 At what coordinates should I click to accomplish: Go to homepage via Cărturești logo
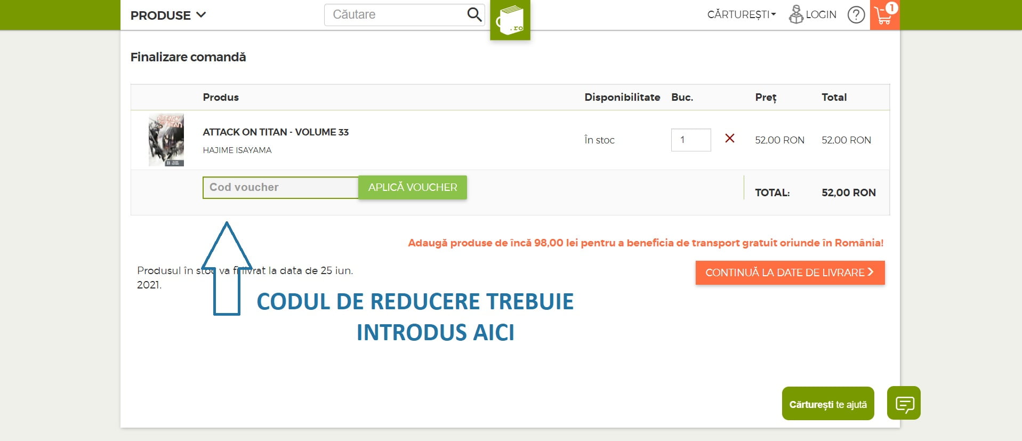[x=510, y=21]
